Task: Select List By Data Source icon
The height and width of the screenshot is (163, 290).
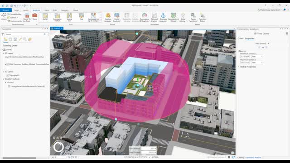Action: [10, 39]
